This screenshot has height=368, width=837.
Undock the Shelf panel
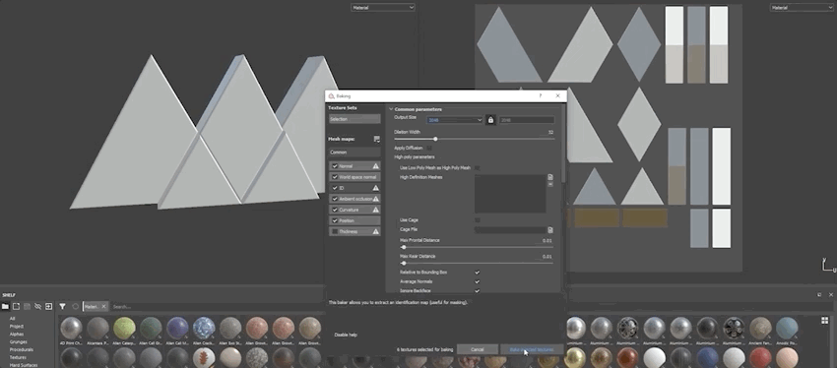point(819,294)
